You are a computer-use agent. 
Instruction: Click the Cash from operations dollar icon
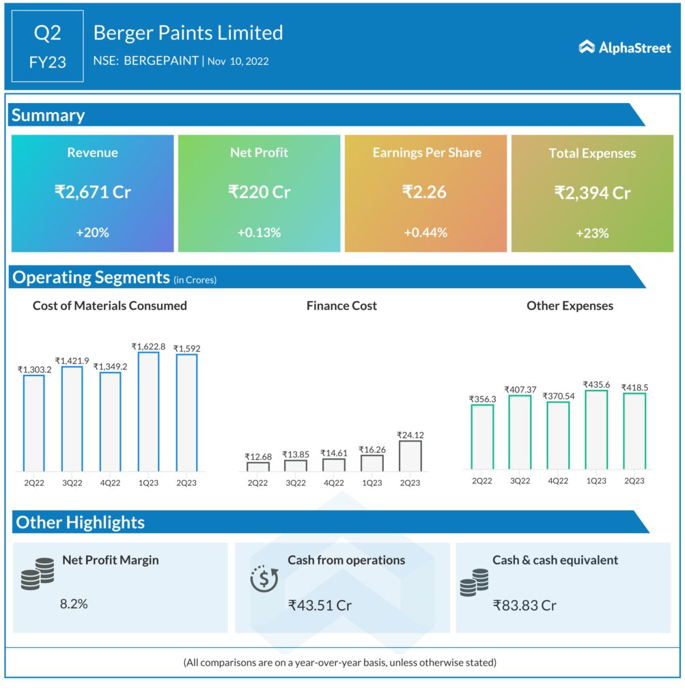tap(263, 577)
